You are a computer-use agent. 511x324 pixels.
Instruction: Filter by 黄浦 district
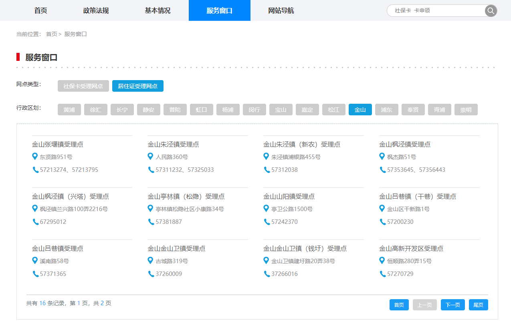[69, 110]
